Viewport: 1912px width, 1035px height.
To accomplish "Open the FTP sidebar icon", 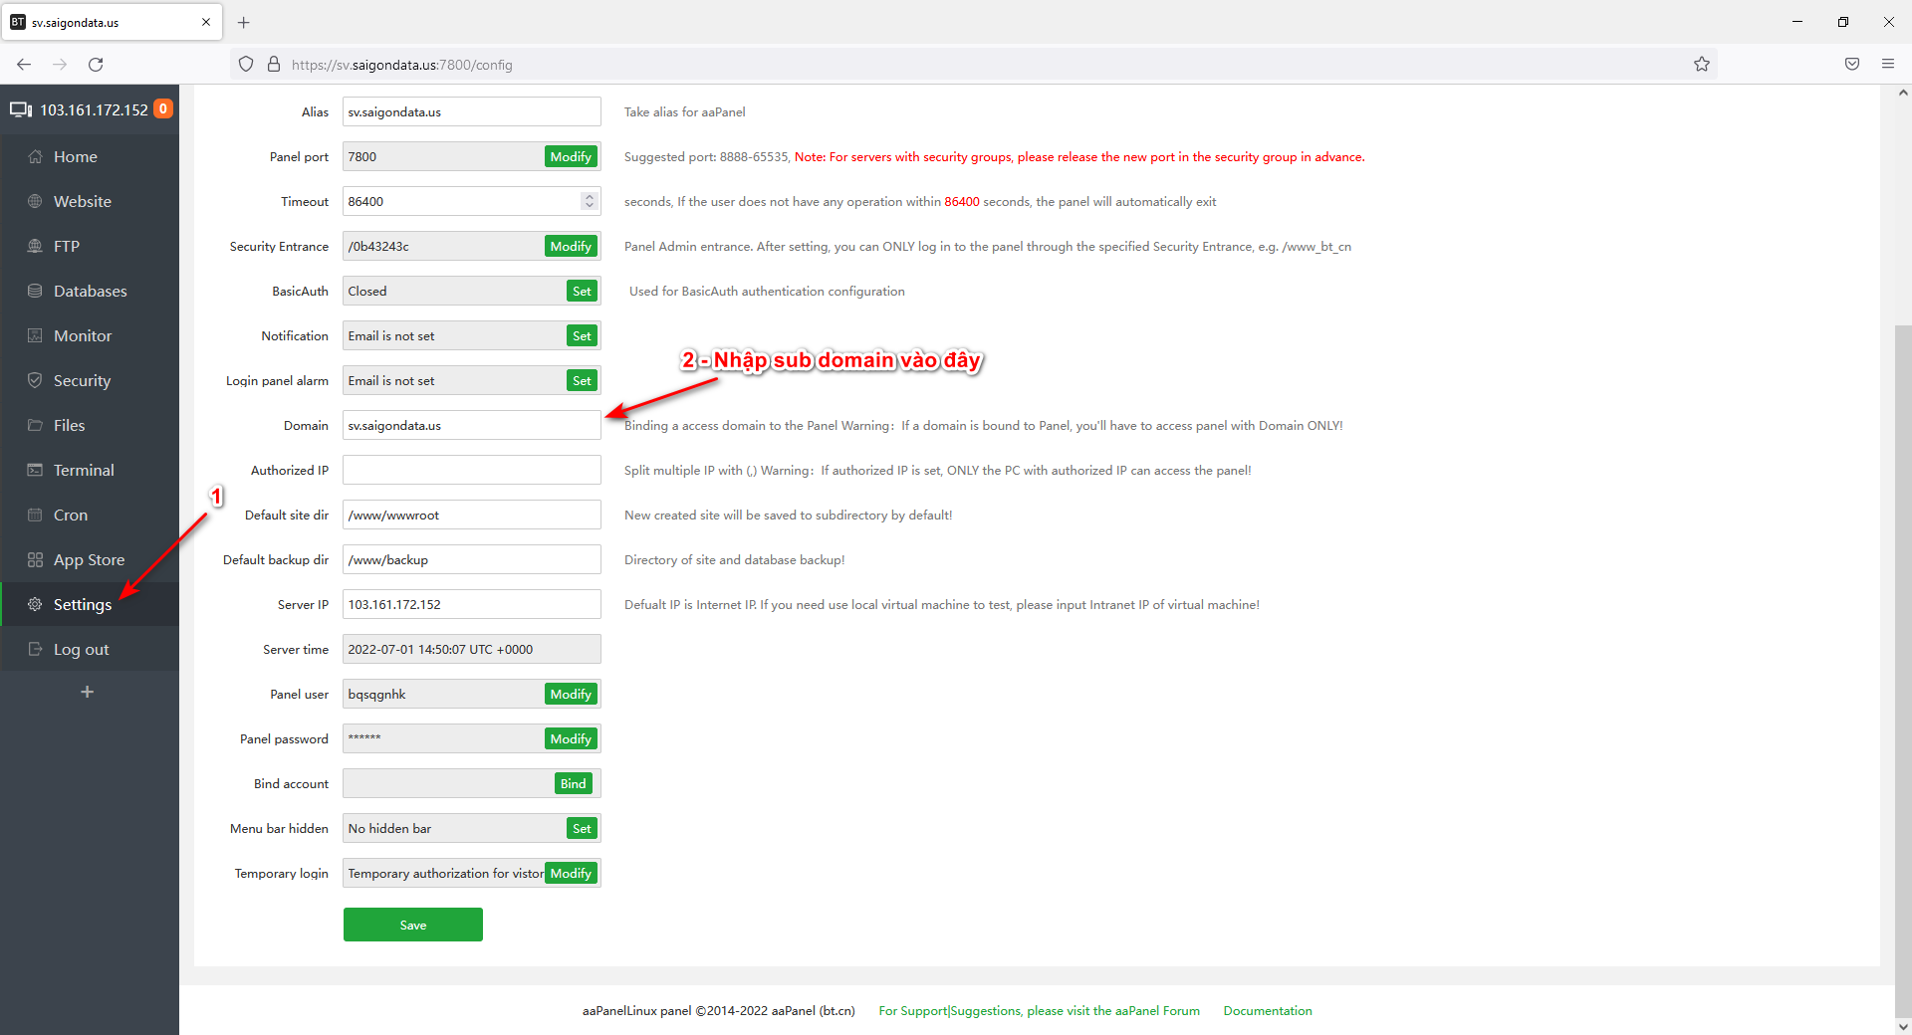I will [x=35, y=246].
